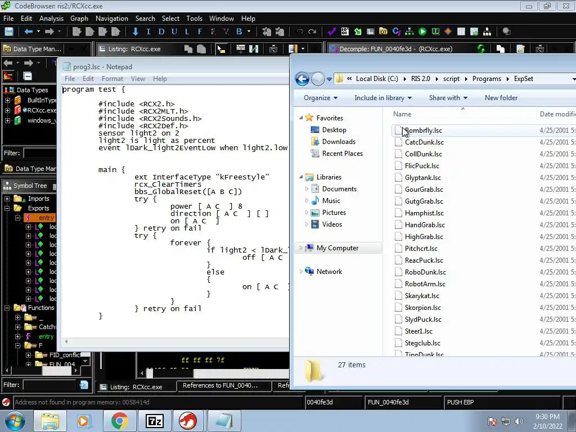Open the Downloads favorite in Explorer sidebar
Screen dimensions: 576x432
point(339,142)
